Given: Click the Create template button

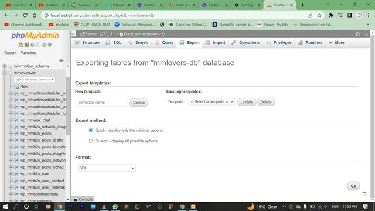Looking at the screenshot, I should pos(139,103).
